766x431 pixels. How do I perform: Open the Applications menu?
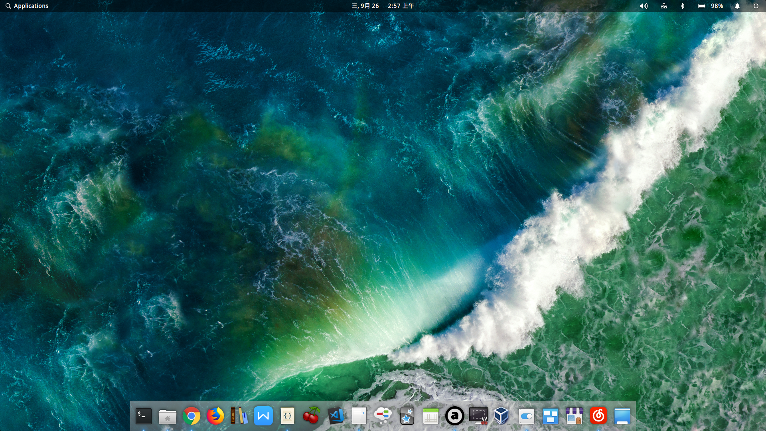click(x=26, y=6)
